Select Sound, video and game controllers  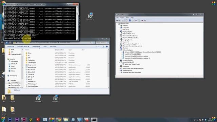pos(133,68)
